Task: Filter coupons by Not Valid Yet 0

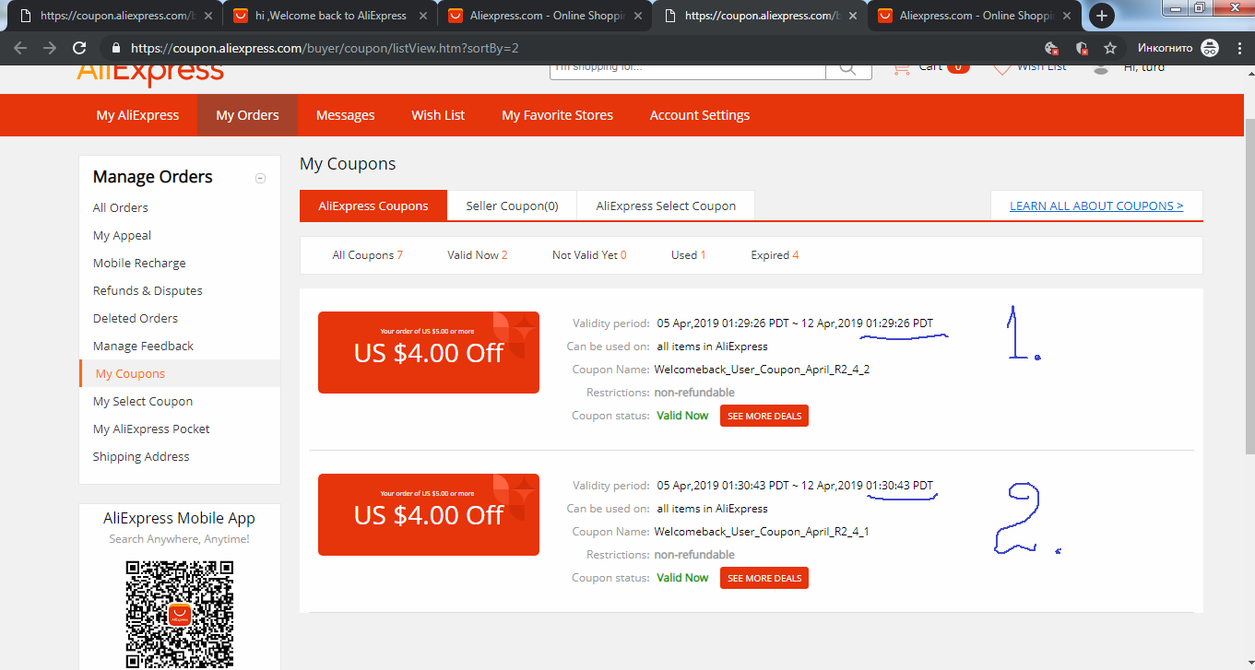Action: tap(589, 255)
